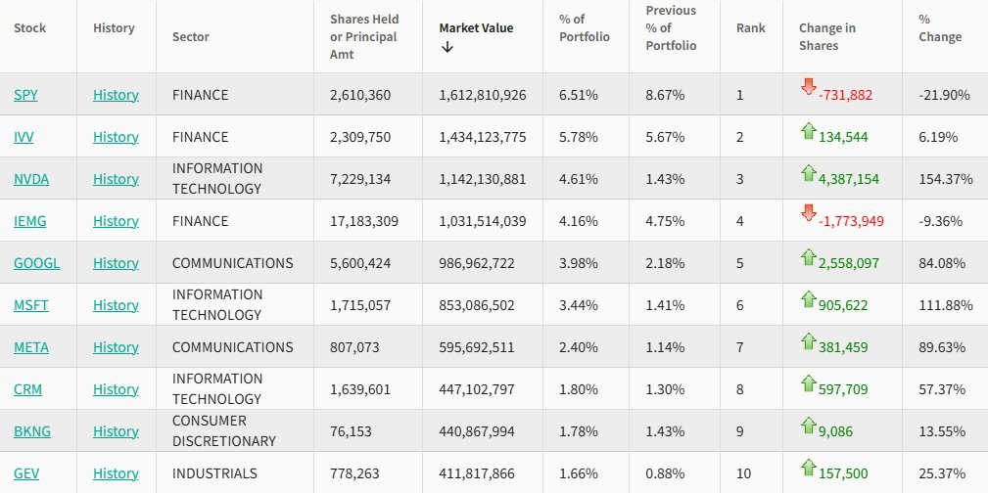This screenshot has height=493, width=988.
Task: Click the red down arrow in SPY row
Action: [808, 86]
